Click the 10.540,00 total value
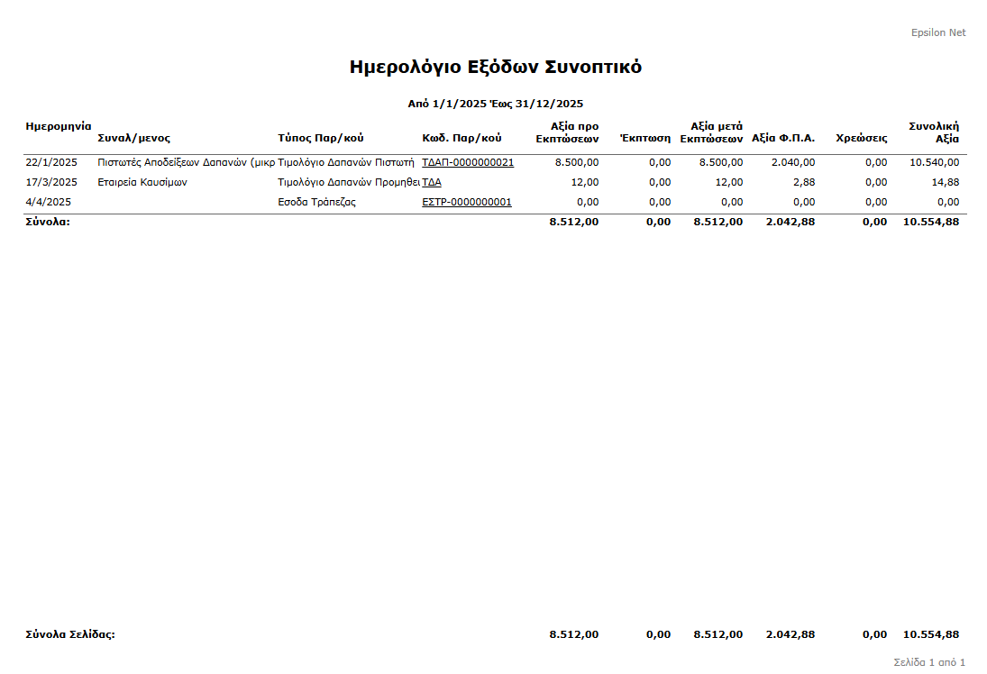This screenshot has width=987, height=674. 934,162
